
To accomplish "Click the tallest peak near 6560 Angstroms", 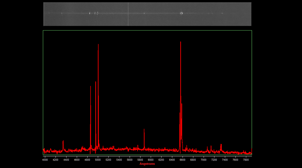I will tap(181, 44).
